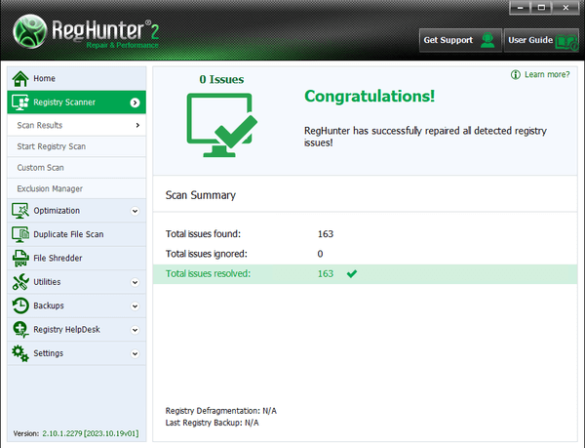The width and height of the screenshot is (585, 448).
Task: Click the Registry Scanner monitor icon
Action: [x=19, y=102]
